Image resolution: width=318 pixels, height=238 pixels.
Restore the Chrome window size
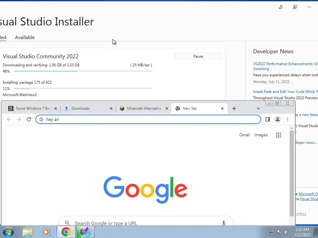point(277,104)
